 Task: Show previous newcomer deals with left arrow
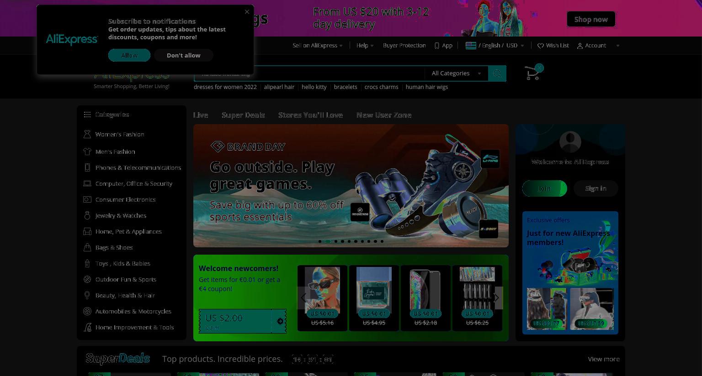[x=303, y=298]
